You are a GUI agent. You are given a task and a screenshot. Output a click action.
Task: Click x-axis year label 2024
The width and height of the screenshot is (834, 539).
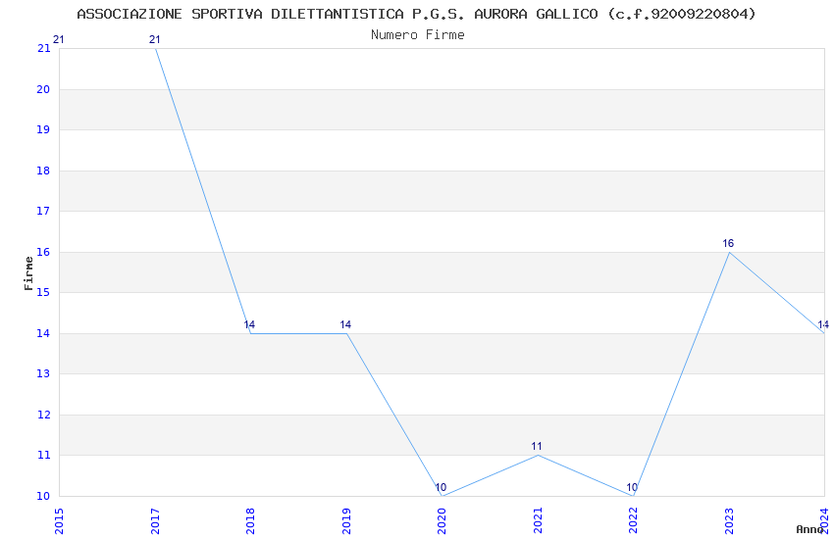[824, 521]
